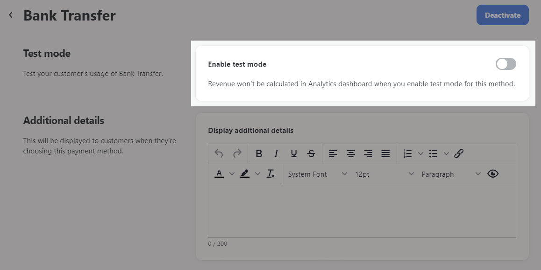
Task: Open the 12pt font size dropdown
Action: 384,174
